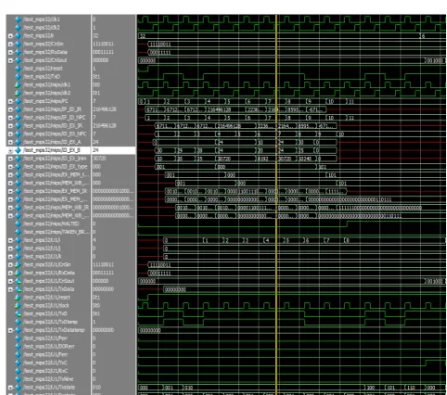Select the signal name /test_mips32/U1/TxDtemp
The image size is (447, 395).
(50, 322)
